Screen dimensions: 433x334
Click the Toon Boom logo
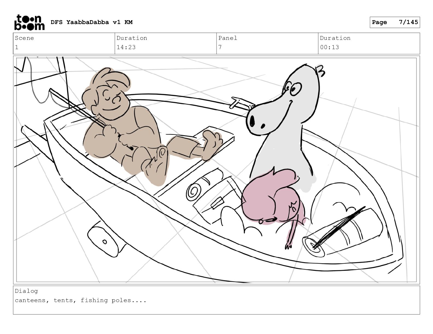click(x=29, y=22)
